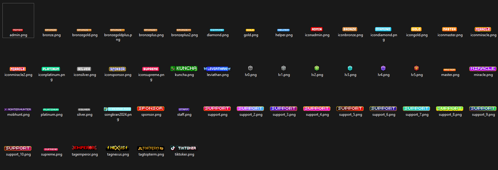Select the admin.png thumbnail
This screenshot has width=498, height=170.
18,30
